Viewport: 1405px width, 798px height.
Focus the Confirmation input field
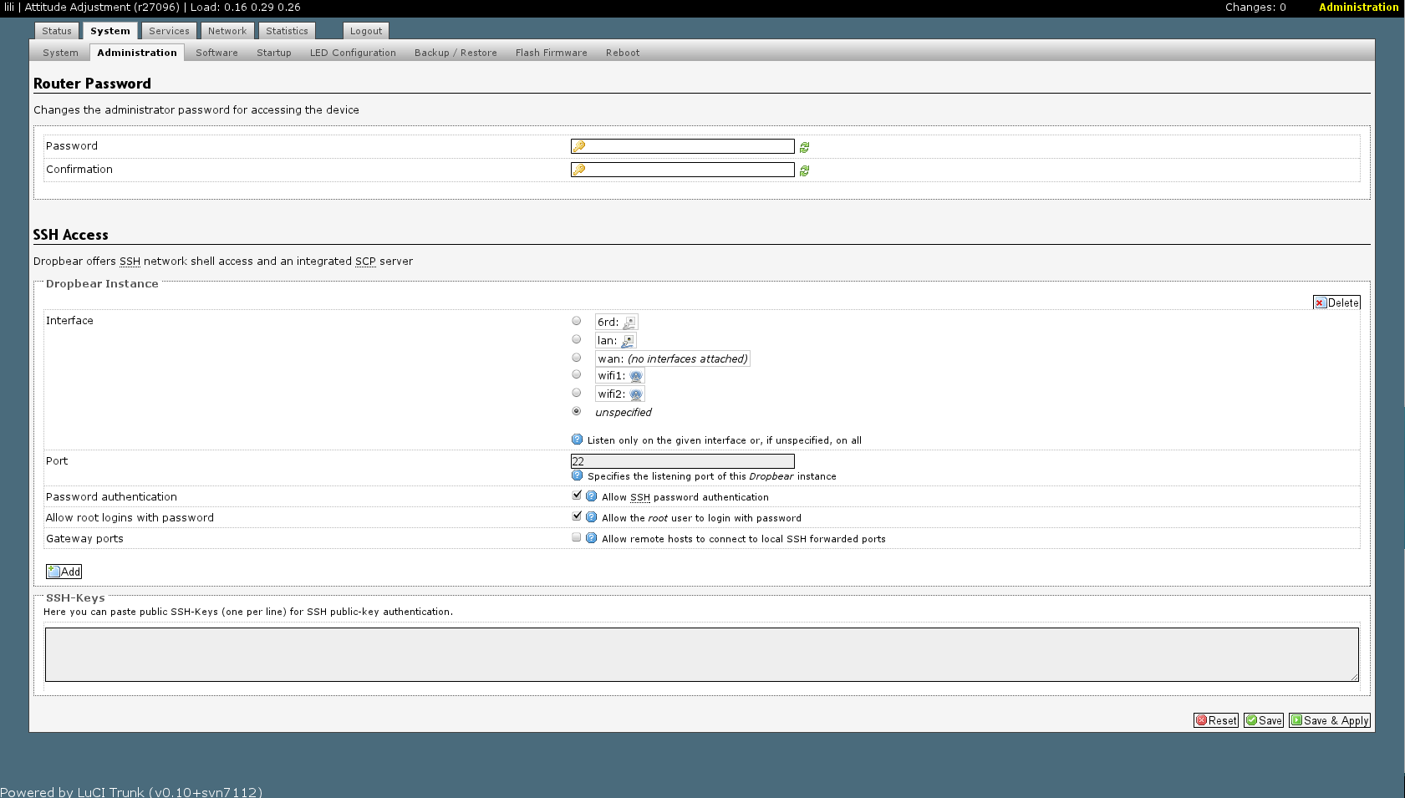coord(682,170)
